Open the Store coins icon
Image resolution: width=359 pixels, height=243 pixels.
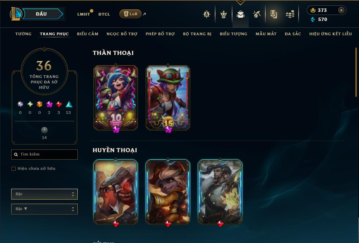point(290,14)
